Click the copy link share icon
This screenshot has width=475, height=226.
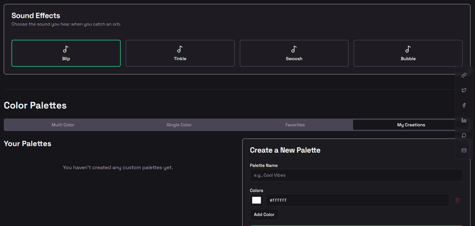pos(464,75)
